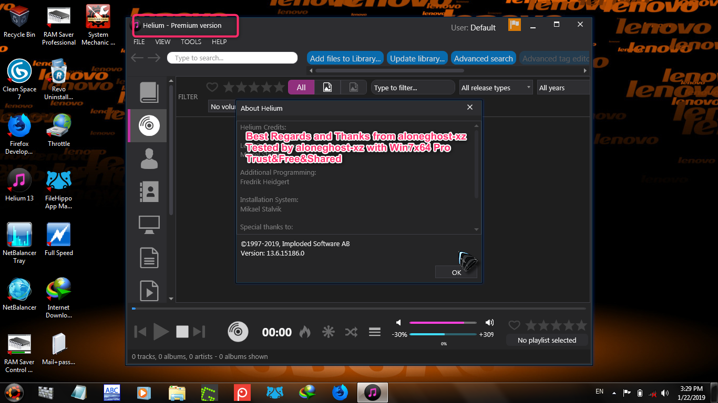Screen dimensions: 718x403
Task: Skip to next track
Action: (199, 332)
